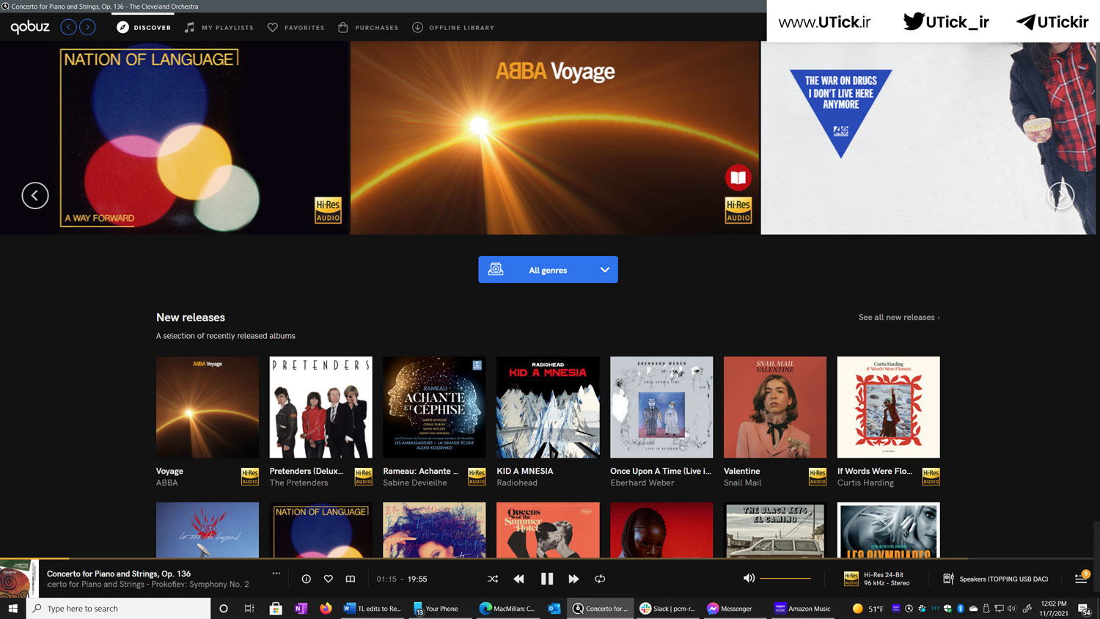
Task: Click Sabine Devieilhe artist link
Action: click(x=414, y=483)
